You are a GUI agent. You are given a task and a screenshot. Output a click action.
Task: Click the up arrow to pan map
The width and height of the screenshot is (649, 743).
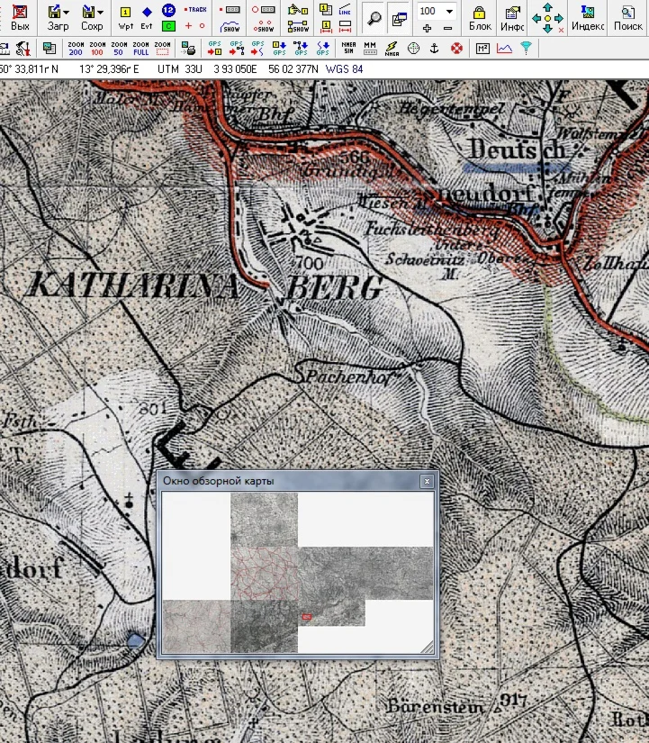click(547, 7)
